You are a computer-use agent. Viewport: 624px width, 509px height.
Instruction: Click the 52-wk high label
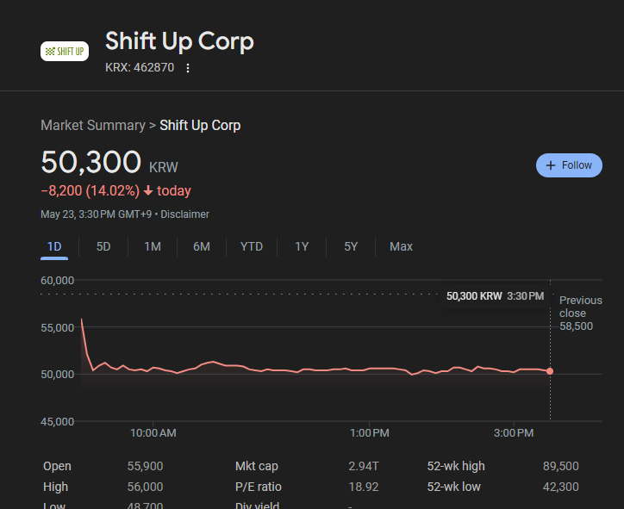pyautogui.click(x=456, y=466)
